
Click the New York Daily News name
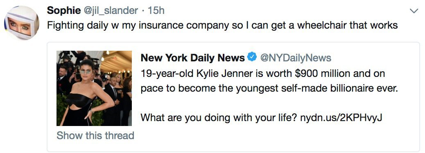point(193,58)
